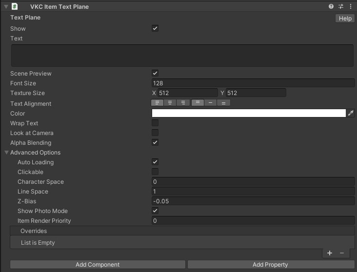This screenshot has width=357, height=272.
Task: Enable the Wrap Text checkbox
Action: click(155, 123)
